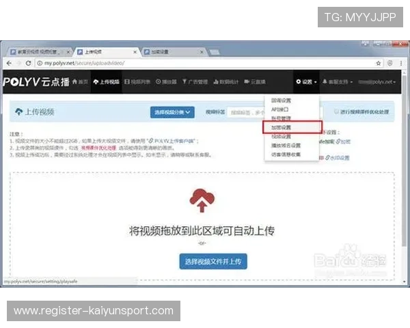Switch to the 加密设置 browser tab
Viewport: 410px width, 328px height.
click(173, 52)
